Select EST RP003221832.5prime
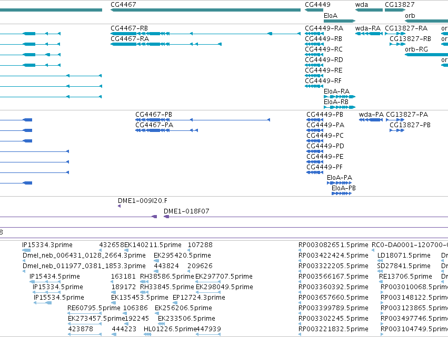 [300, 334]
